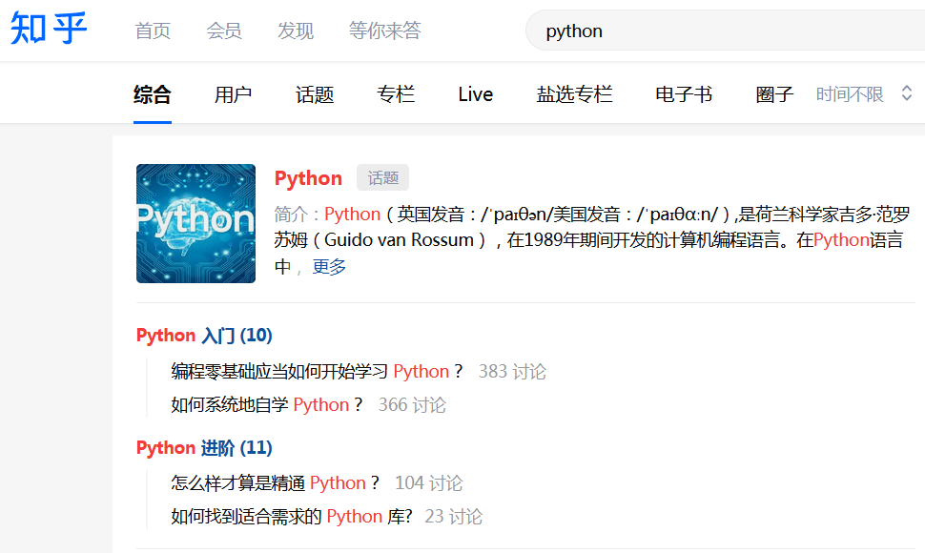Switch to the 用户 tab

[233, 94]
